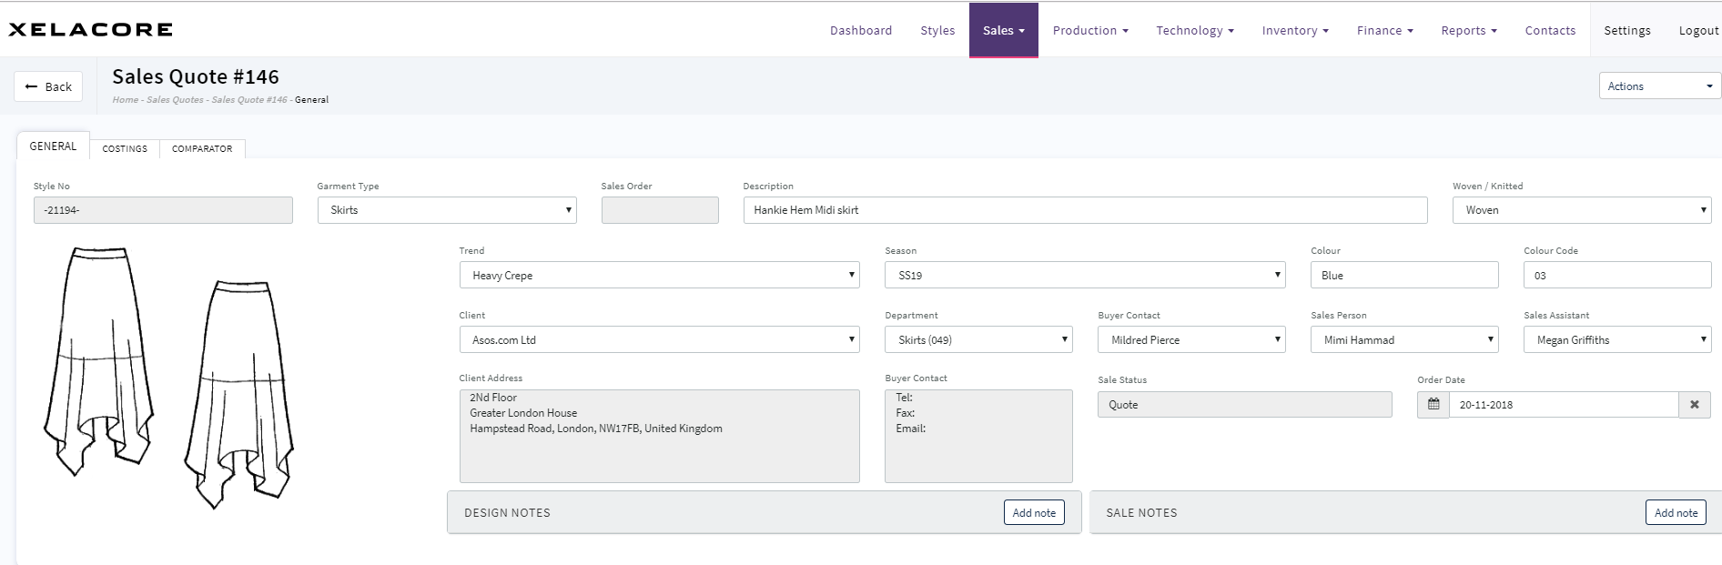
Task: Switch to the Comparator tab
Action: coord(202,148)
